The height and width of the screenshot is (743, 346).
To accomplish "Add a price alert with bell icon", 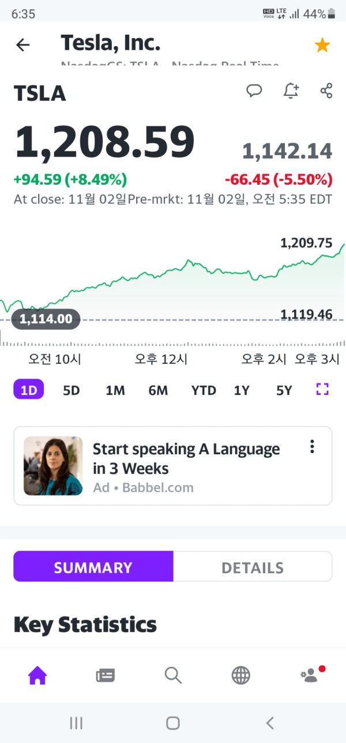I will click(x=291, y=91).
